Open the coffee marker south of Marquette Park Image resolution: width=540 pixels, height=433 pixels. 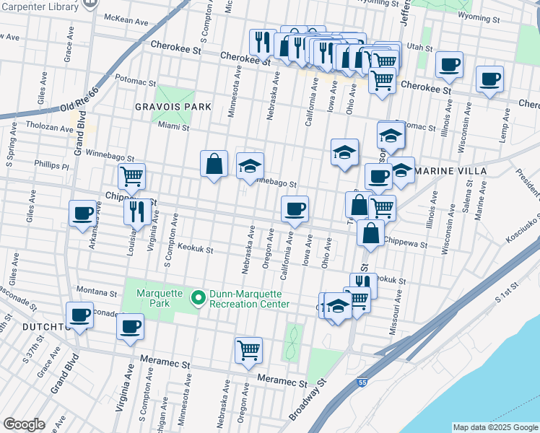click(x=130, y=325)
